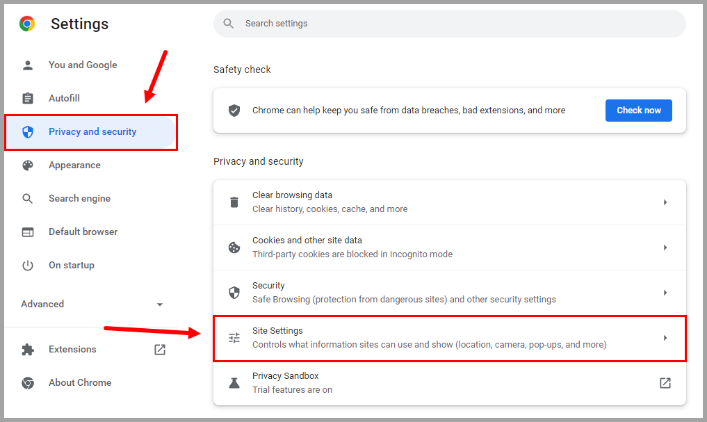707x422 pixels.
Task: Click the power icon for On startup
Action: click(28, 266)
